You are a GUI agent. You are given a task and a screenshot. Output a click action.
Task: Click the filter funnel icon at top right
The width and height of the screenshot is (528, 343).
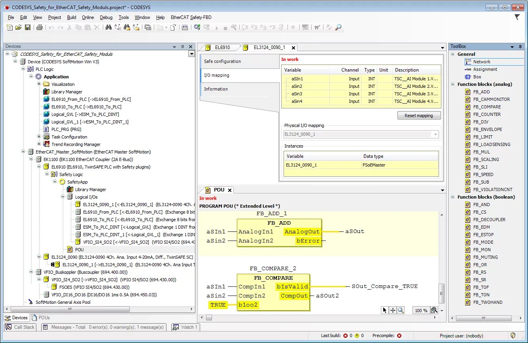pyautogui.click(x=517, y=17)
